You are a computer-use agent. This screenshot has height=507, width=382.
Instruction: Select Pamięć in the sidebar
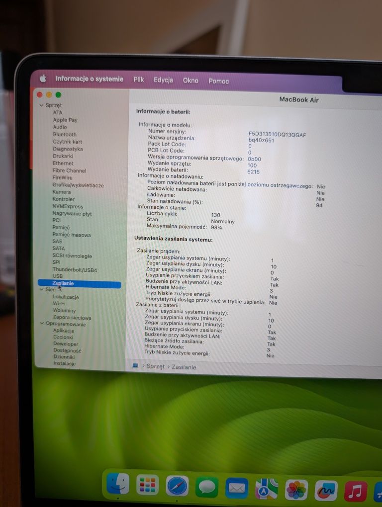61,227
